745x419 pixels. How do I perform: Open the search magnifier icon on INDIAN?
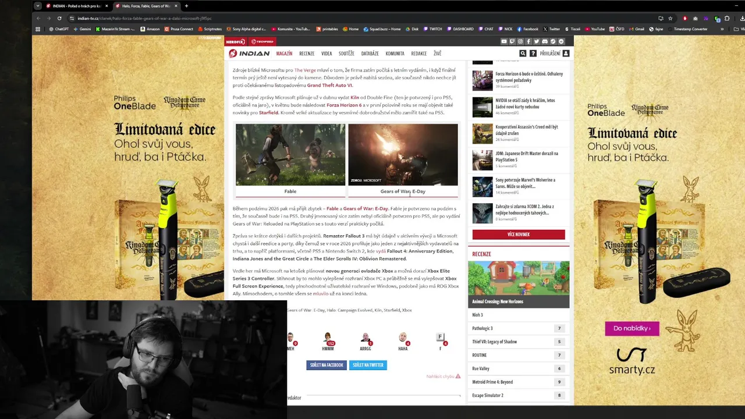click(523, 53)
